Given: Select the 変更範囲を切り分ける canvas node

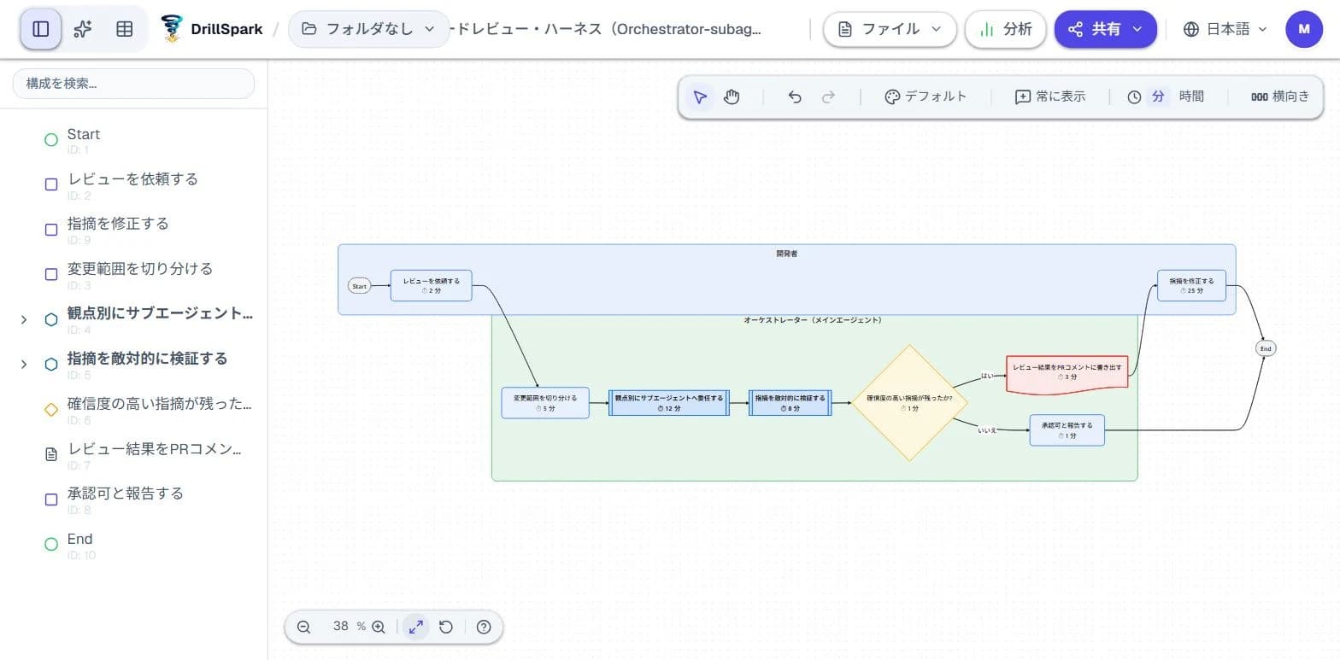Looking at the screenshot, I should pos(545,403).
